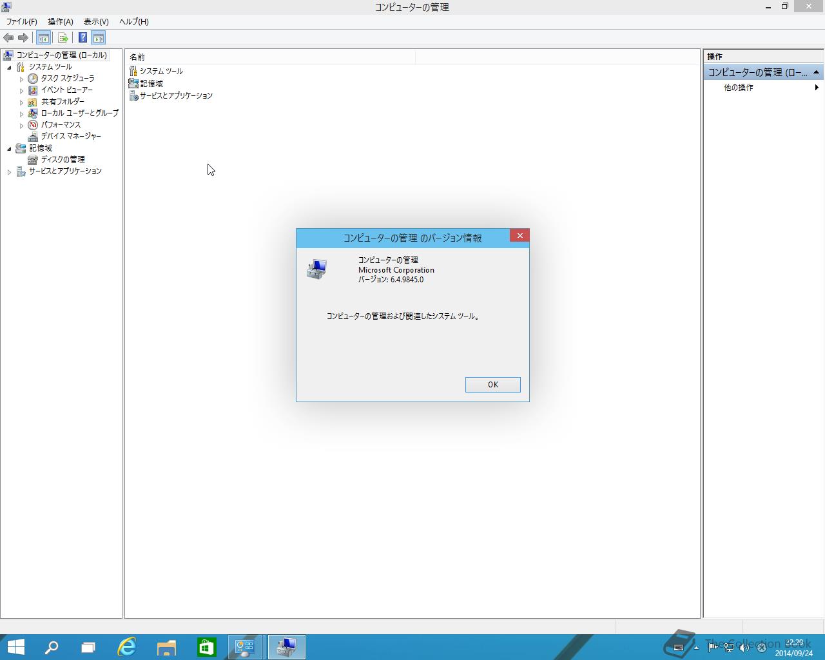
Task: Collapse the コンピューターの管理 actions section arrow
Action: (x=816, y=72)
